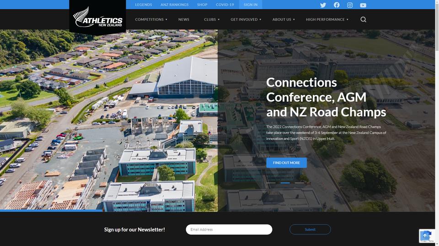Viewport: 439px width, 246px height.
Task: Visit the Instagram profile icon
Action: point(350,5)
